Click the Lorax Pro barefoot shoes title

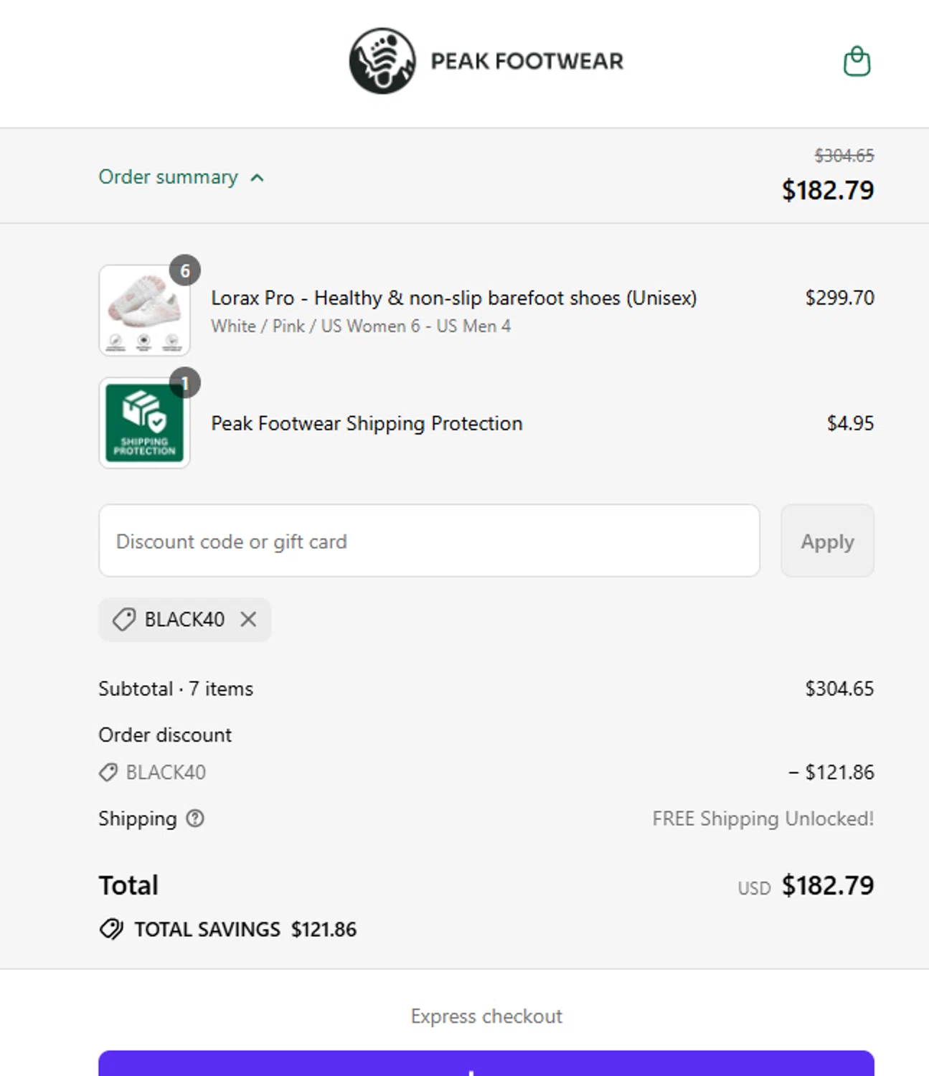click(x=453, y=298)
